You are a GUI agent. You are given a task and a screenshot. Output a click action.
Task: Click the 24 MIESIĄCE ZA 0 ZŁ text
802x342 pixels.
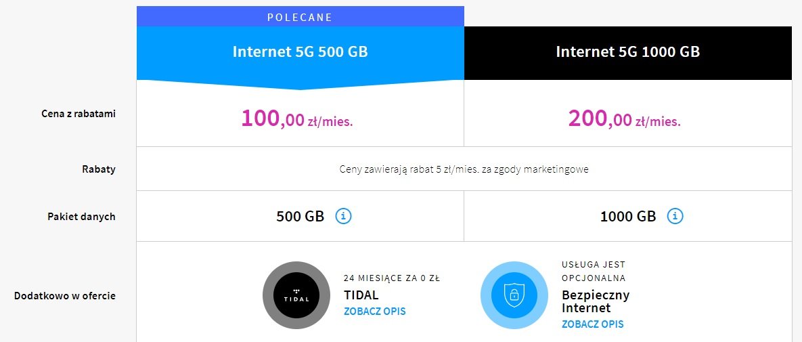(x=392, y=279)
